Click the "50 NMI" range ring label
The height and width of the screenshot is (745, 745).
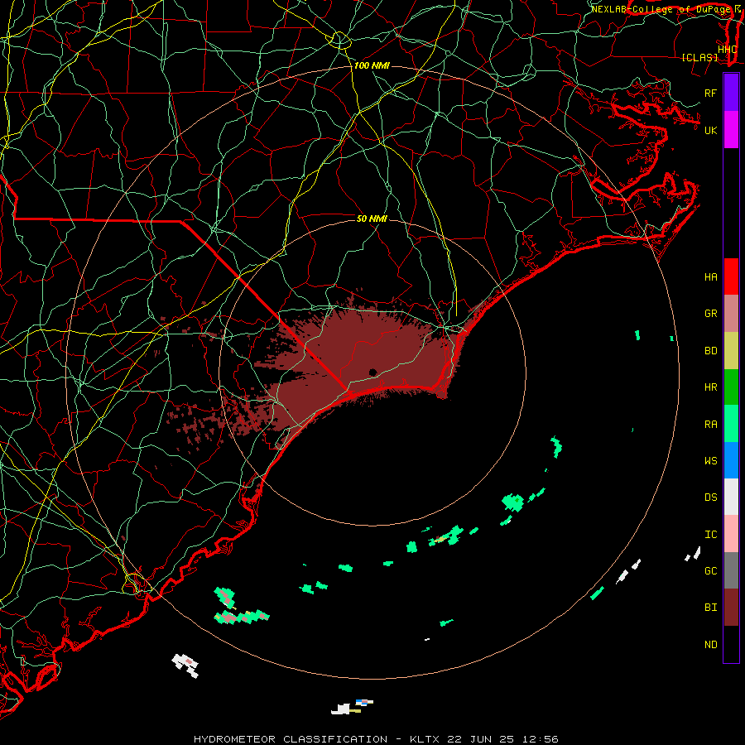pyautogui.click(x=372, y=219)
